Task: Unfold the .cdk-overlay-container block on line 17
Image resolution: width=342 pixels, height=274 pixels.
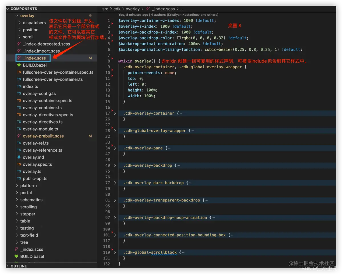Action: [x=115, y=113]
